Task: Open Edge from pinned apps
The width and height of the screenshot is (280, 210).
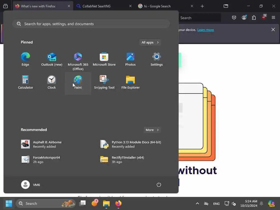Action: tap(25, 60)
